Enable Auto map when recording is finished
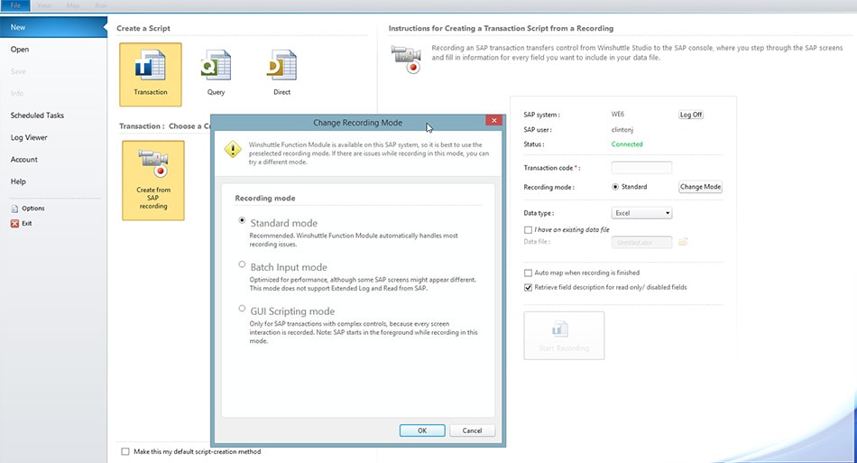857x463 pixels. pyautogui.click(x=528, y=273)
